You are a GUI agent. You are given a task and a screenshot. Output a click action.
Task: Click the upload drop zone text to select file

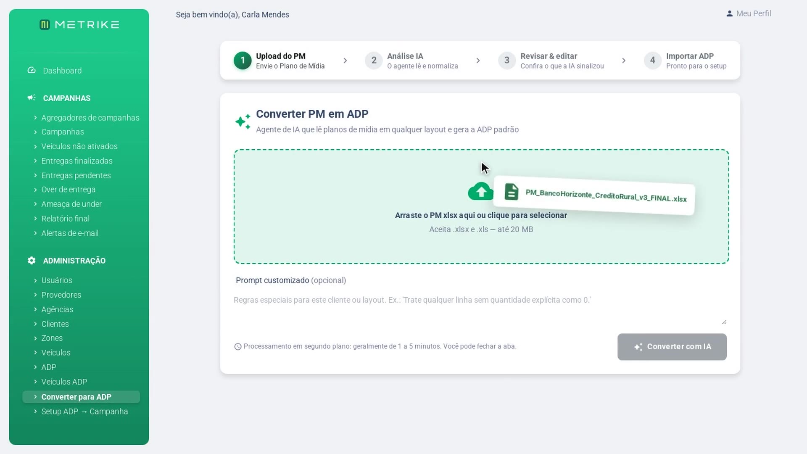pos(481,215)
